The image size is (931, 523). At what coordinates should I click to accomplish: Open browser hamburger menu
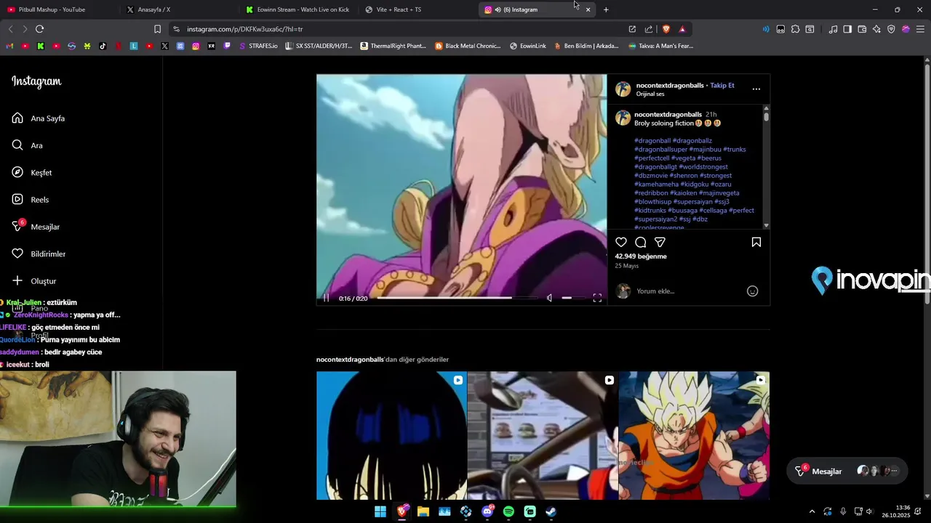tap(920, 29)
